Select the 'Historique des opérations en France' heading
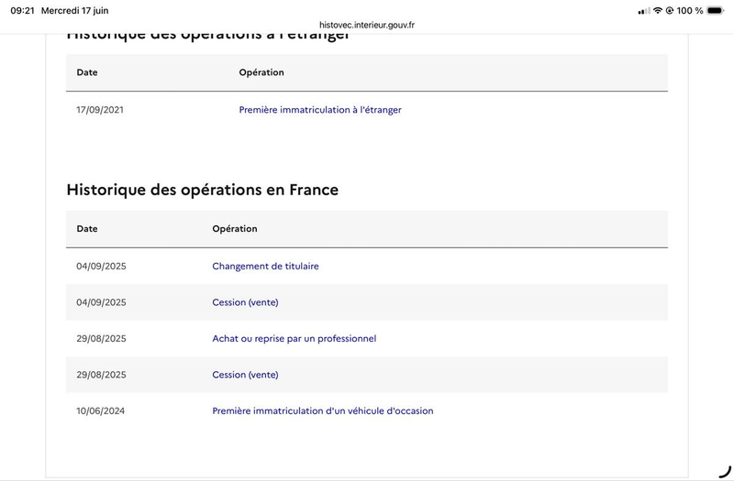This screenshot has width=734, height=481. [202, 190]
